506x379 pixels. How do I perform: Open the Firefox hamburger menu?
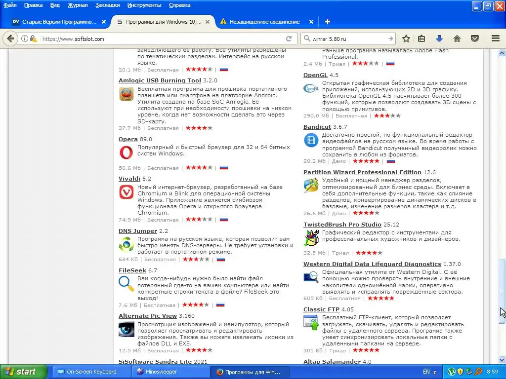point(496,38)
